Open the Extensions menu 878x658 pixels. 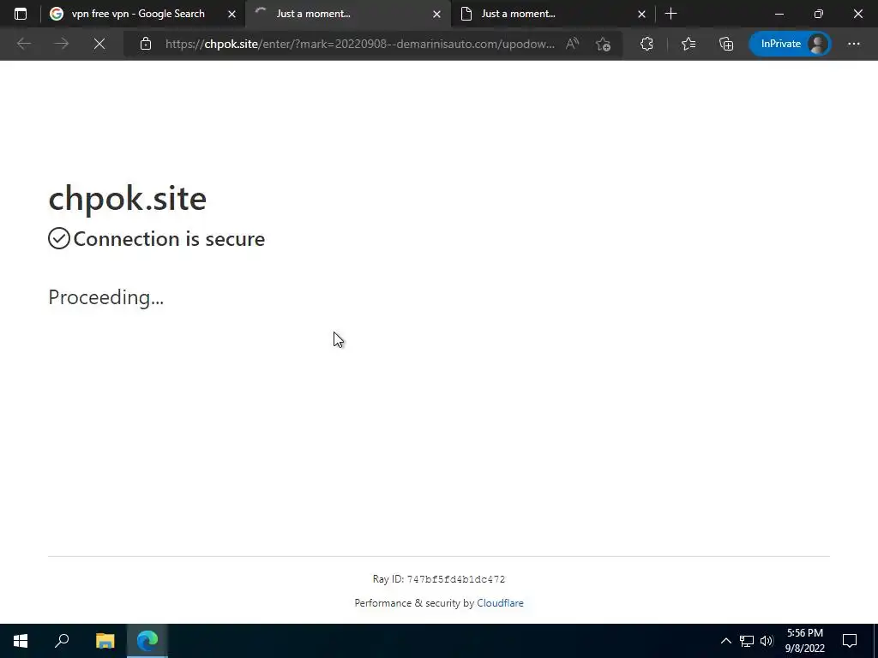(x=646, y=44)
